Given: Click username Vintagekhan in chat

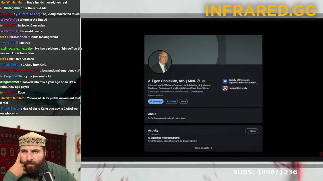Looking at the screenshot, I should [x=13, y=8].
